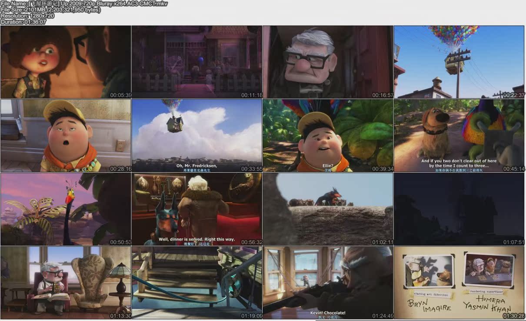Viewport: 526px width, 321px height.
Task: Click the house-over-clouds frame at 00:33:55
Action: pos(197,136)
